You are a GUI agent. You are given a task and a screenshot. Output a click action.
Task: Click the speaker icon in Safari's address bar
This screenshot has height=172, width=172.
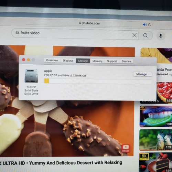coord(145,24)
